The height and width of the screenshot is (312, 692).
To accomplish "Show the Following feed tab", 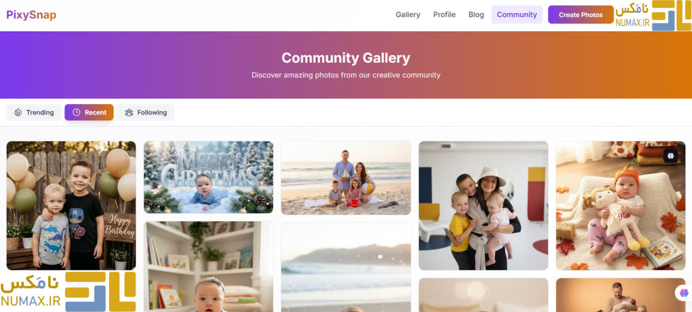I will (x=145, y=112).
